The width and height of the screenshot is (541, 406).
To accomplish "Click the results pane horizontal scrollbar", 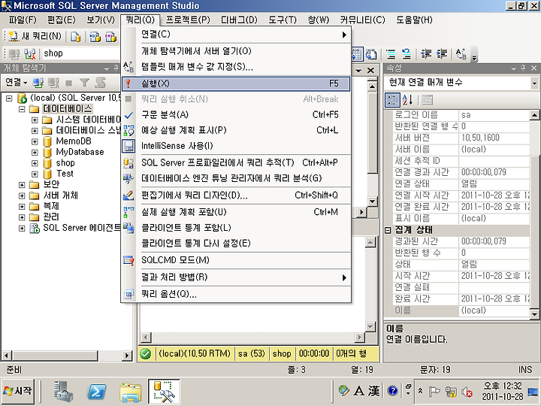I will click(252, 337).
